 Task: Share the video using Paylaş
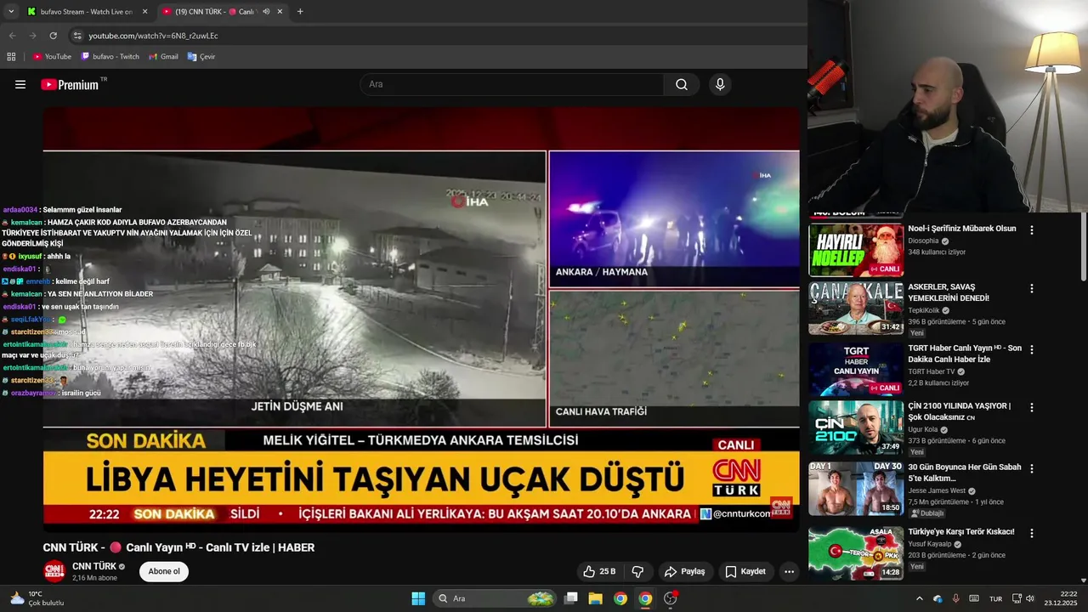click(685, 571)
